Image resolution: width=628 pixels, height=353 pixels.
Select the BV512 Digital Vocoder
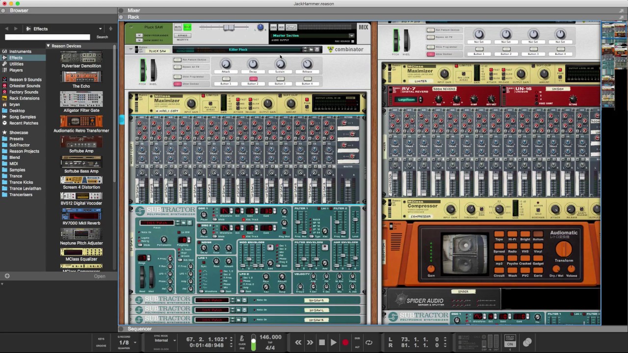[x=81, y=196]
